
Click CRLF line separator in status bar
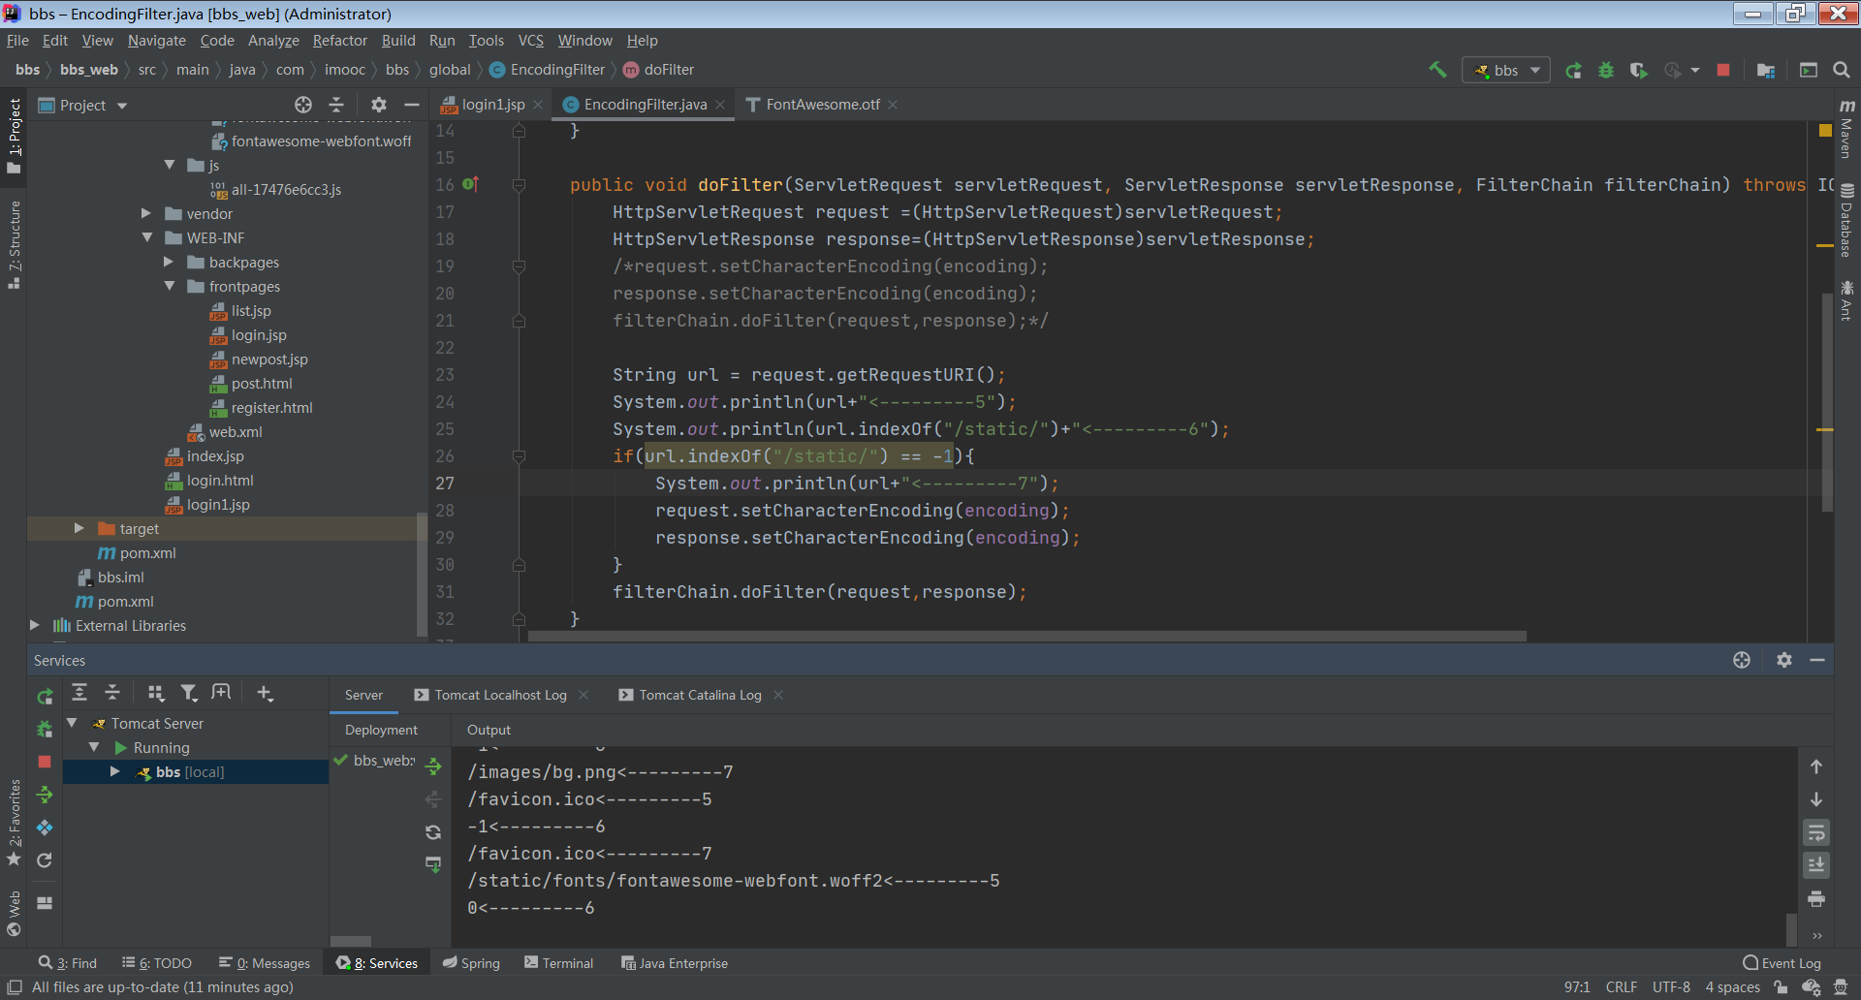[x=1622, y=986]
